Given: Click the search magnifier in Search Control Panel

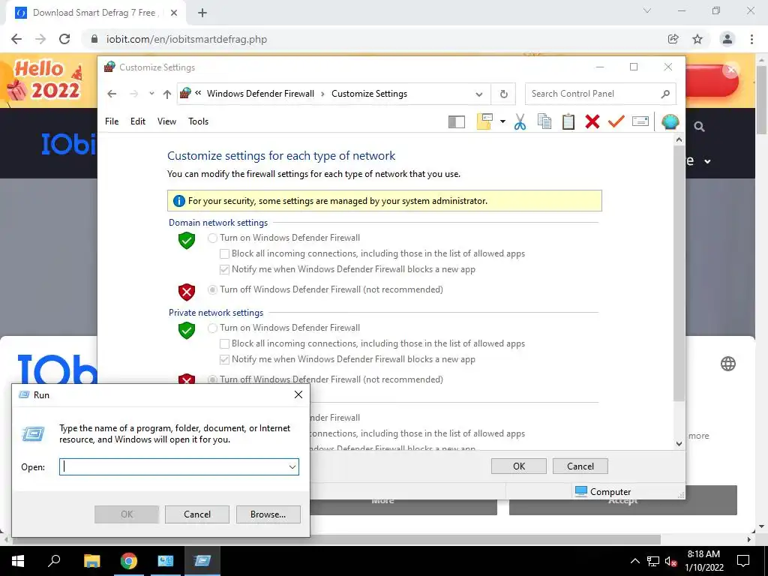Looking at the screenshot, I should pos(665,94).
